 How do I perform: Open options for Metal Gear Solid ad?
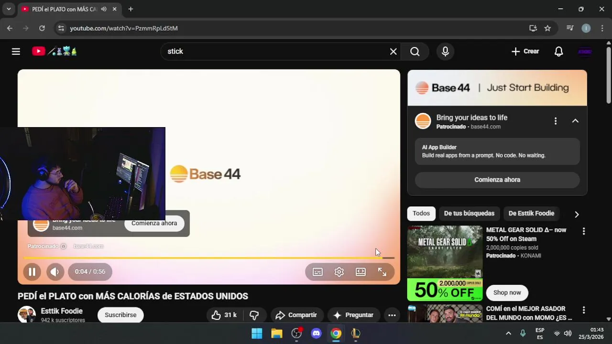[x=583, y=231]
